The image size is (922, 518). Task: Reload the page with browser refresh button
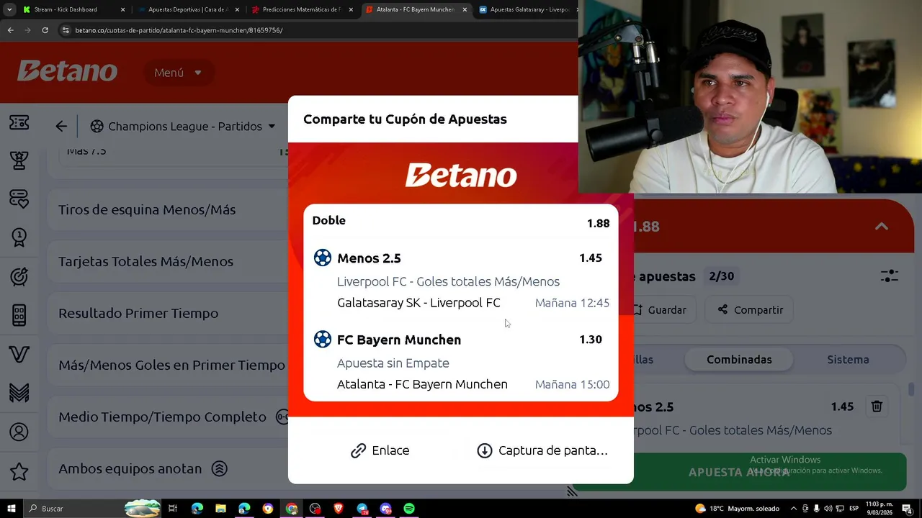tap(45, 30)
